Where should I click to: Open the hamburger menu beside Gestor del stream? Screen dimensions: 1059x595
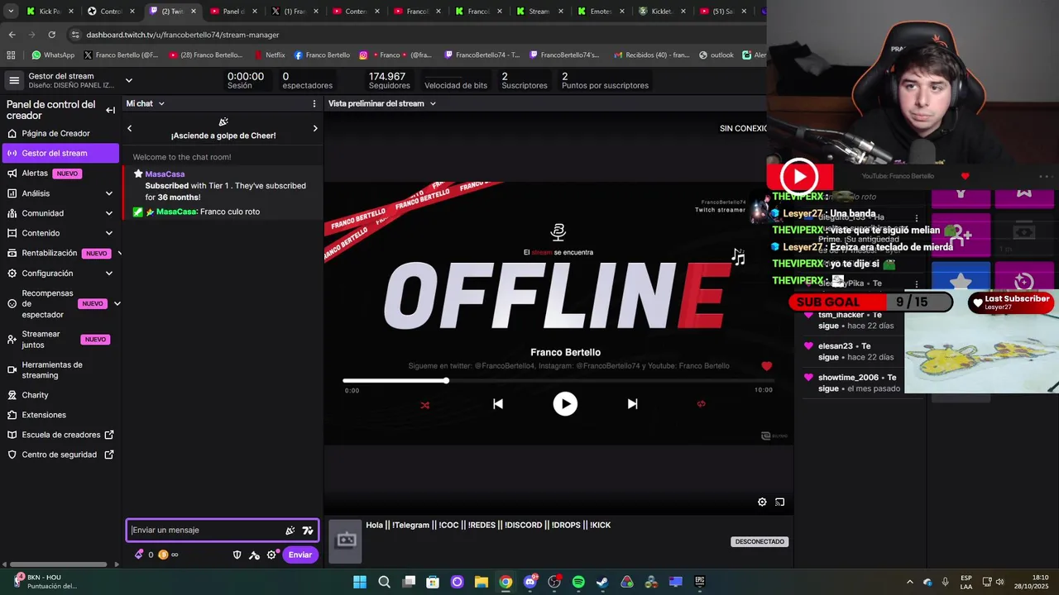14,80
